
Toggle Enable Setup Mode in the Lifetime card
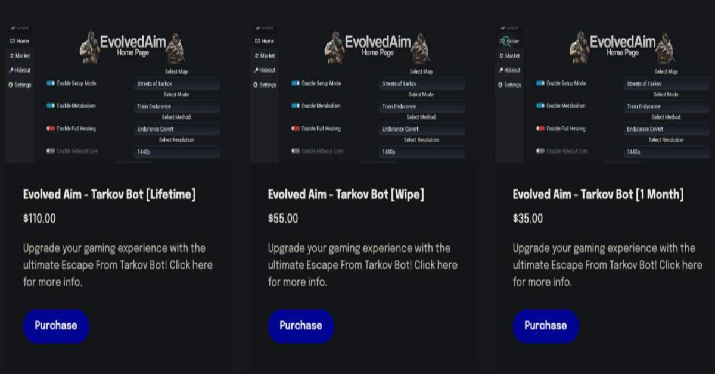(x=51, y=83)
